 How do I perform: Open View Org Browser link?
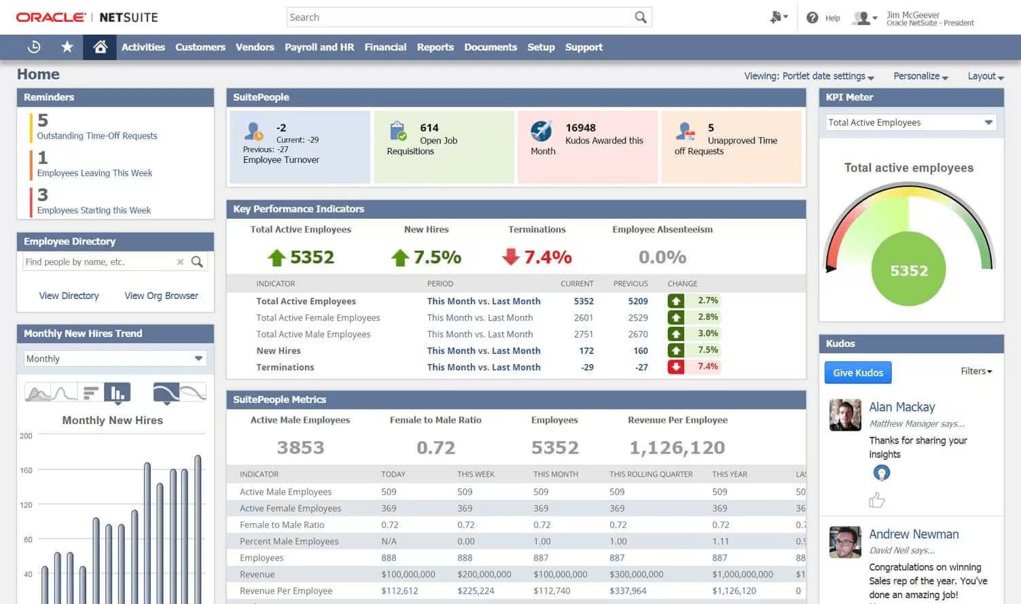[161, 296]
